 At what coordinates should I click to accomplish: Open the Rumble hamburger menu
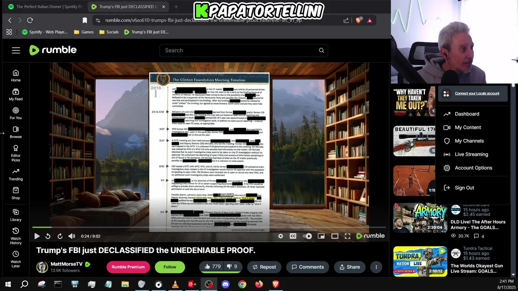click(16, 50)
